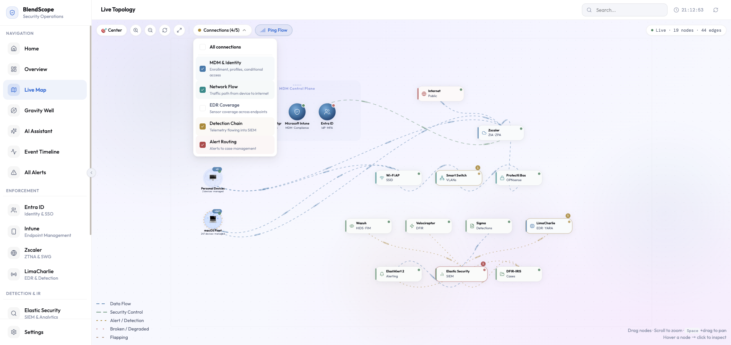This screenshot has width=731, height=345.
Task: Click the BlendScope shield logo
Action: tap(12, 13)
